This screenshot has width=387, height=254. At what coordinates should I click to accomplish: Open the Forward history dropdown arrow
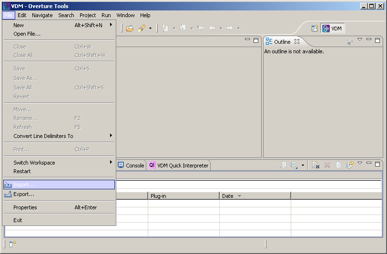point(239,29)
